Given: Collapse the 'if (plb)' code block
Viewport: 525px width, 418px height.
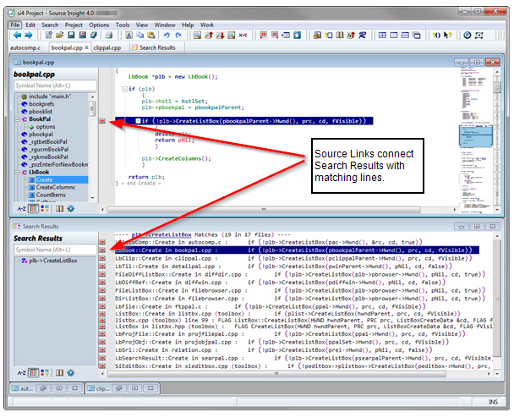Looking at the screenshot, I should point(124,89).
